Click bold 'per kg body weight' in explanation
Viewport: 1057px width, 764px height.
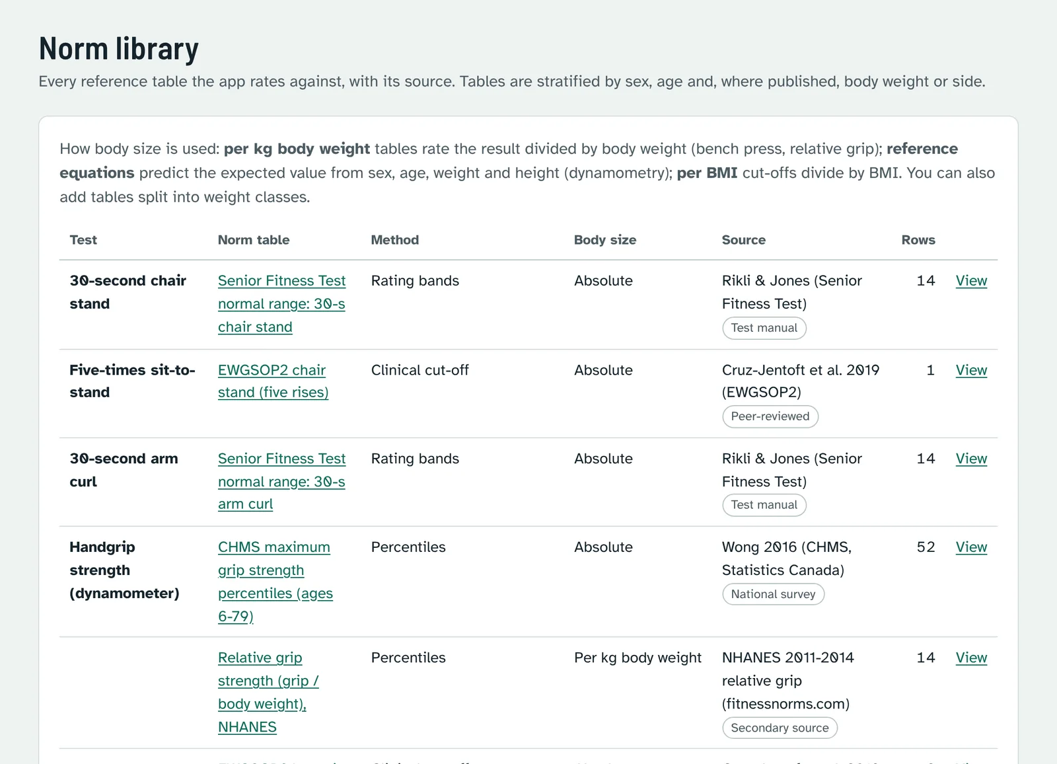[297, 149]
